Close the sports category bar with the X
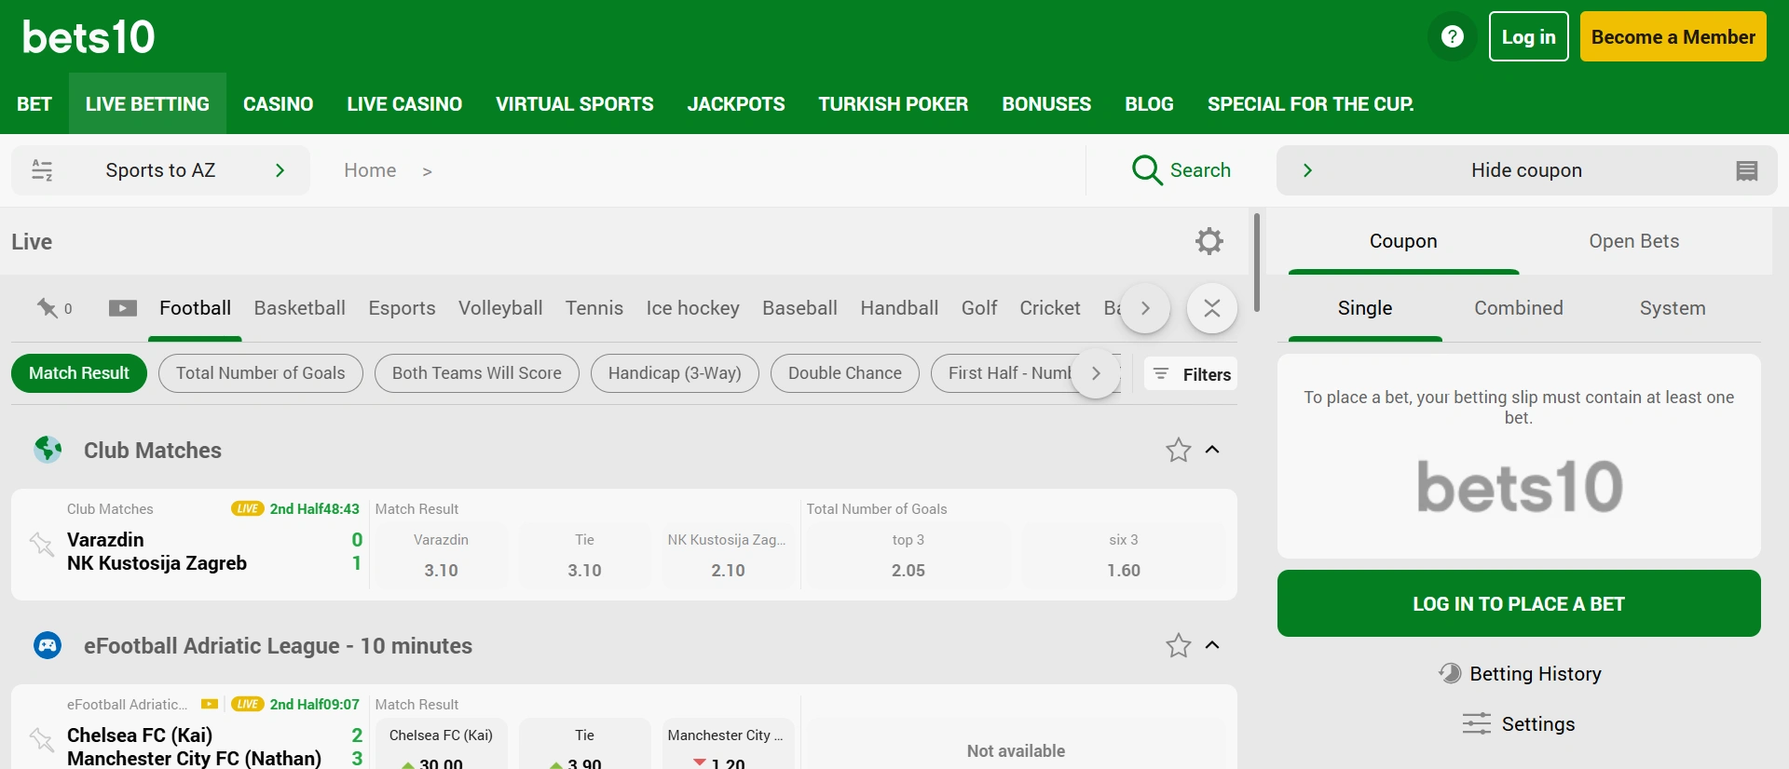 1212,308
